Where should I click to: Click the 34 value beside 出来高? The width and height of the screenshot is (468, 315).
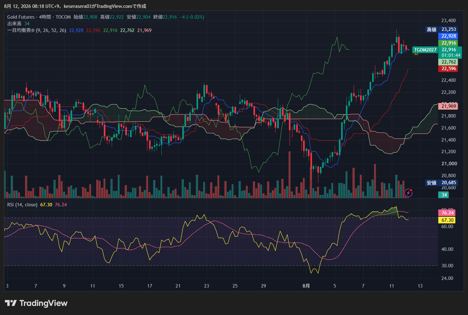tap(27, 24)
